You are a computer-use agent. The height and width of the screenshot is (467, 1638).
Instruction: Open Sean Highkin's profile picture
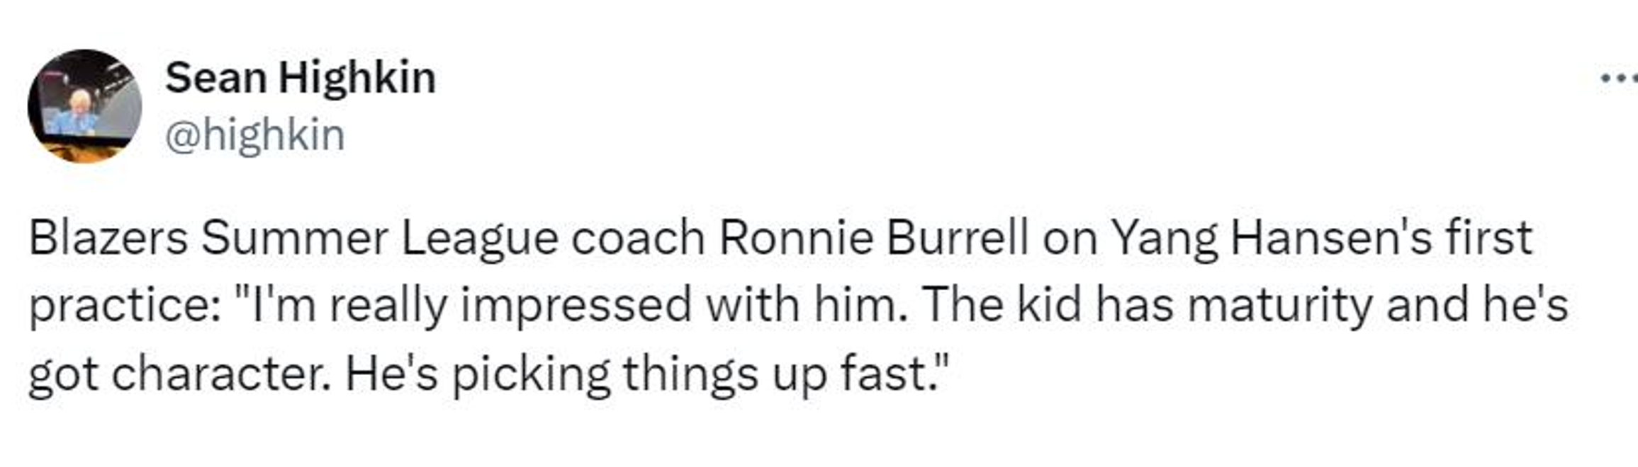[84, 106]
